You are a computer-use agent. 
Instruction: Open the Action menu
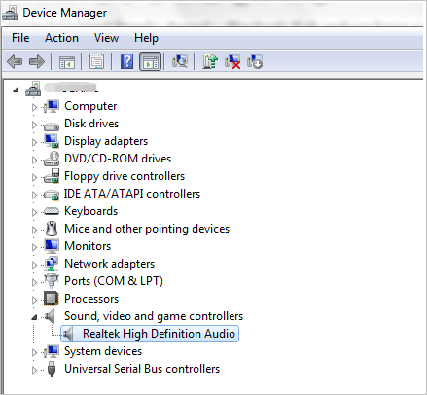click(61, 38)
